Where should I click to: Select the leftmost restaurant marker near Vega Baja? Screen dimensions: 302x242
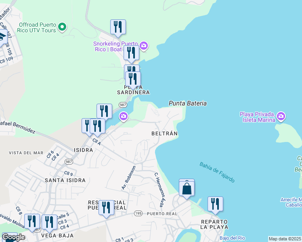click(32, 221)
